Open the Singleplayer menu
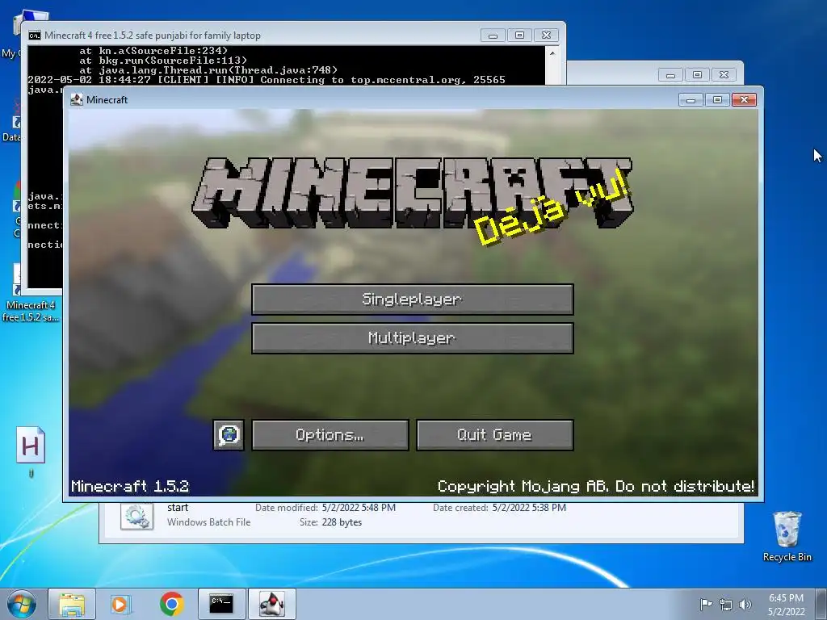The height and width of the screenshot is (620, 827). pos(413,300)
